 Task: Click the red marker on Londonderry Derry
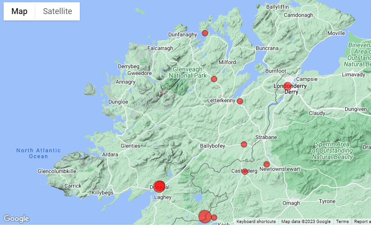pos(288,86)
